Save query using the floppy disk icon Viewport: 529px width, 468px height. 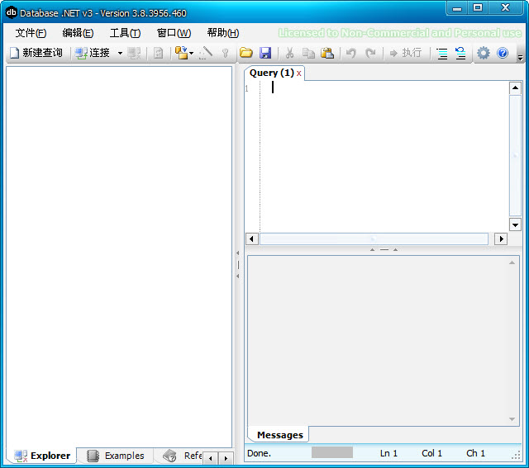click(x=265, y=53)
